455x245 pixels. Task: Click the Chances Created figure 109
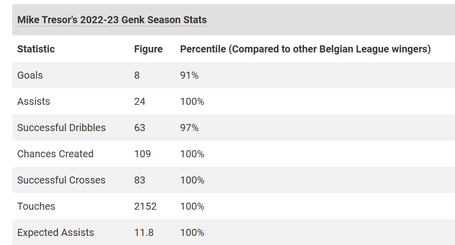pyautogui.click(x=142, y=154)
